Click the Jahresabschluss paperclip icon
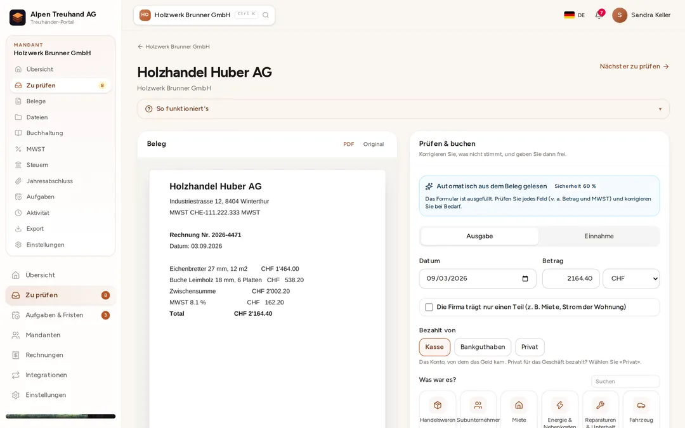The height and width of the screenshot is (428, 685). click(x=18, y=181)
